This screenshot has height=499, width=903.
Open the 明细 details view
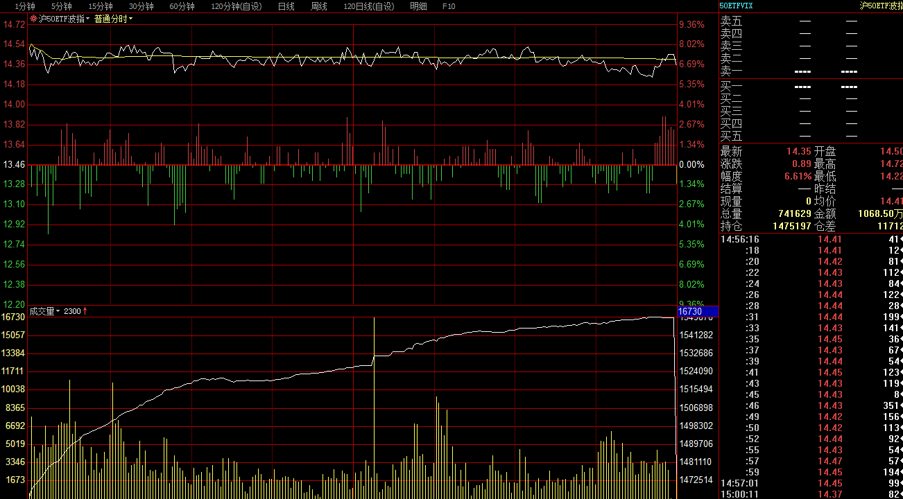click(x=419, y=6)
